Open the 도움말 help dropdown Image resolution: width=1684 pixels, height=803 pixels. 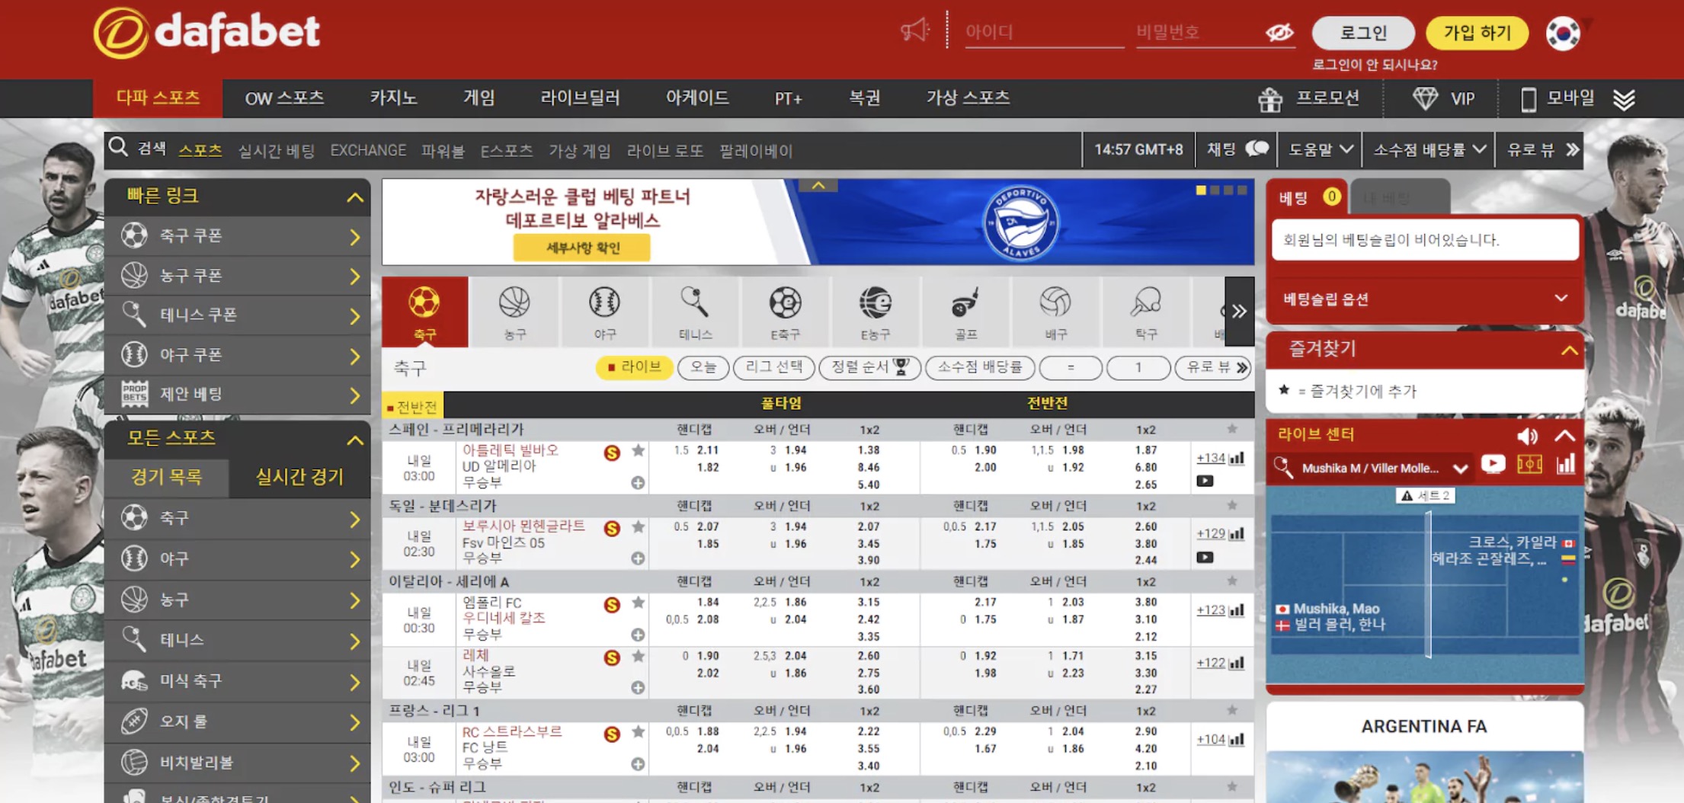1321,150
